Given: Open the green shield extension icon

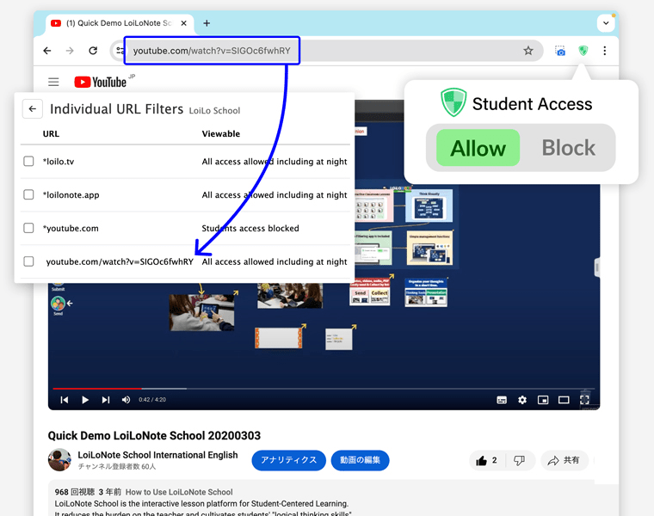Looking at the screenshot, I should coord(583,51).
